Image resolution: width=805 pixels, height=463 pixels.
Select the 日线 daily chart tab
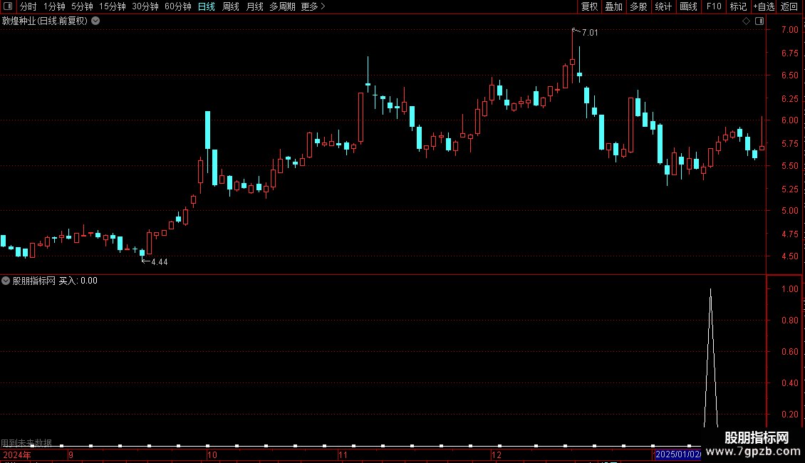coord(207,6)
